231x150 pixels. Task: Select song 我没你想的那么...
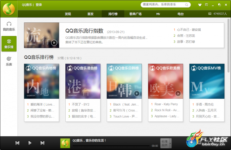click(x=43, y=116)
